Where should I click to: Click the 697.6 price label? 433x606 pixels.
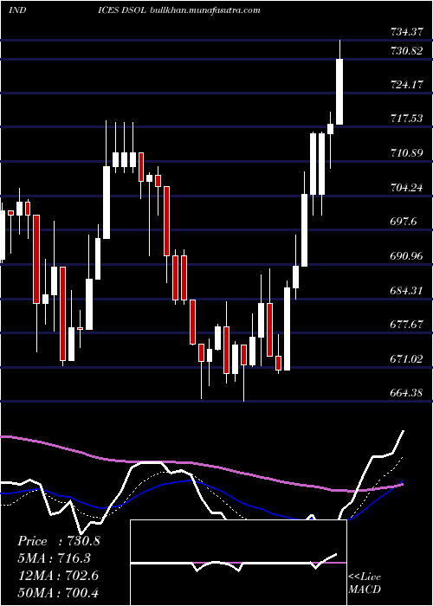[x=404, y=222]
